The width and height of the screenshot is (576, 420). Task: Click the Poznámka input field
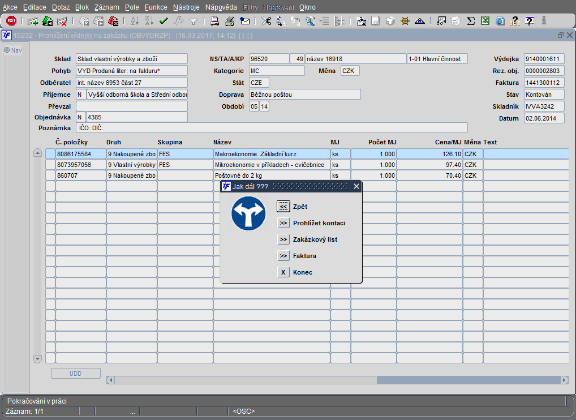(272, 128)
